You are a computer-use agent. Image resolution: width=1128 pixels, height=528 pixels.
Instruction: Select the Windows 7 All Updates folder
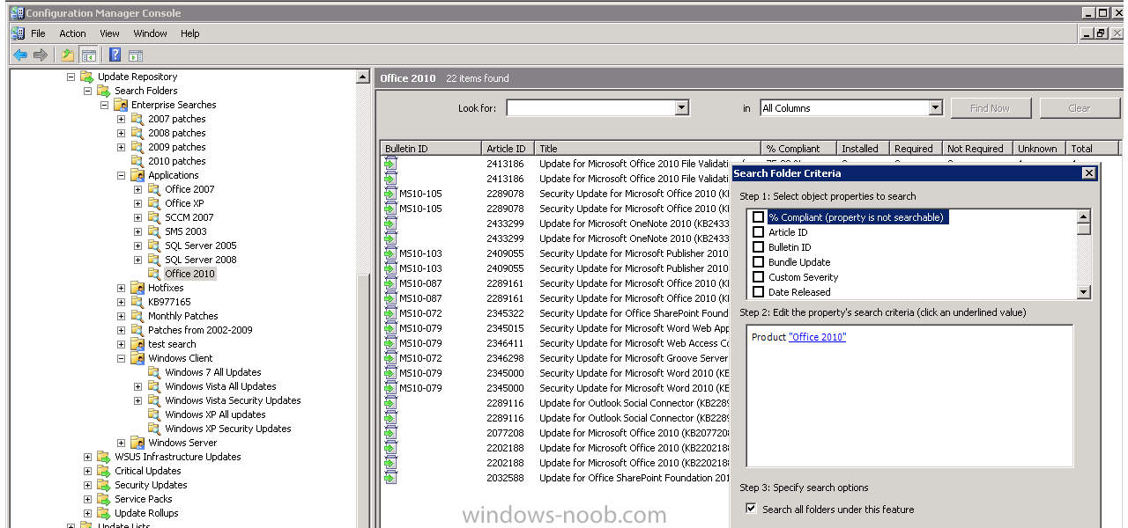tap(213, 372)
